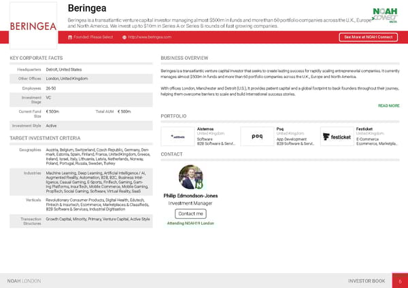The image size is (408, 288).
Task: Click the globe icon beside website URL
Action: [124, 37]
